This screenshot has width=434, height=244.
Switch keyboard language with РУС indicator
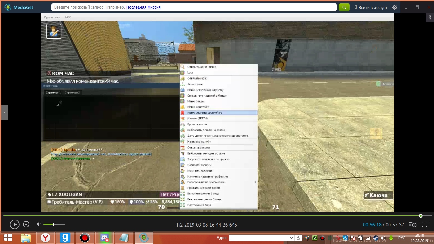[x=402, y=238]
